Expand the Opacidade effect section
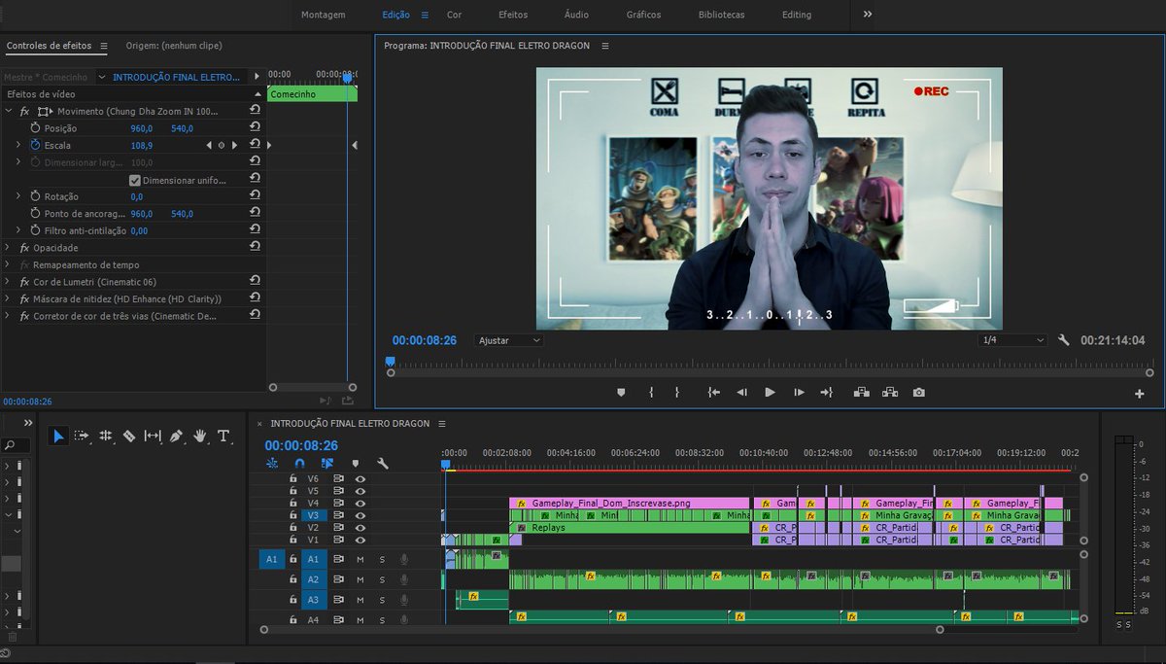Image resolution: width=1166 pixels, height=664 pixels. tap(9, 248)
